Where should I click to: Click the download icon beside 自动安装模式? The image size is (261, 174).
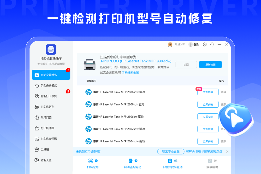tap(37, 75)
